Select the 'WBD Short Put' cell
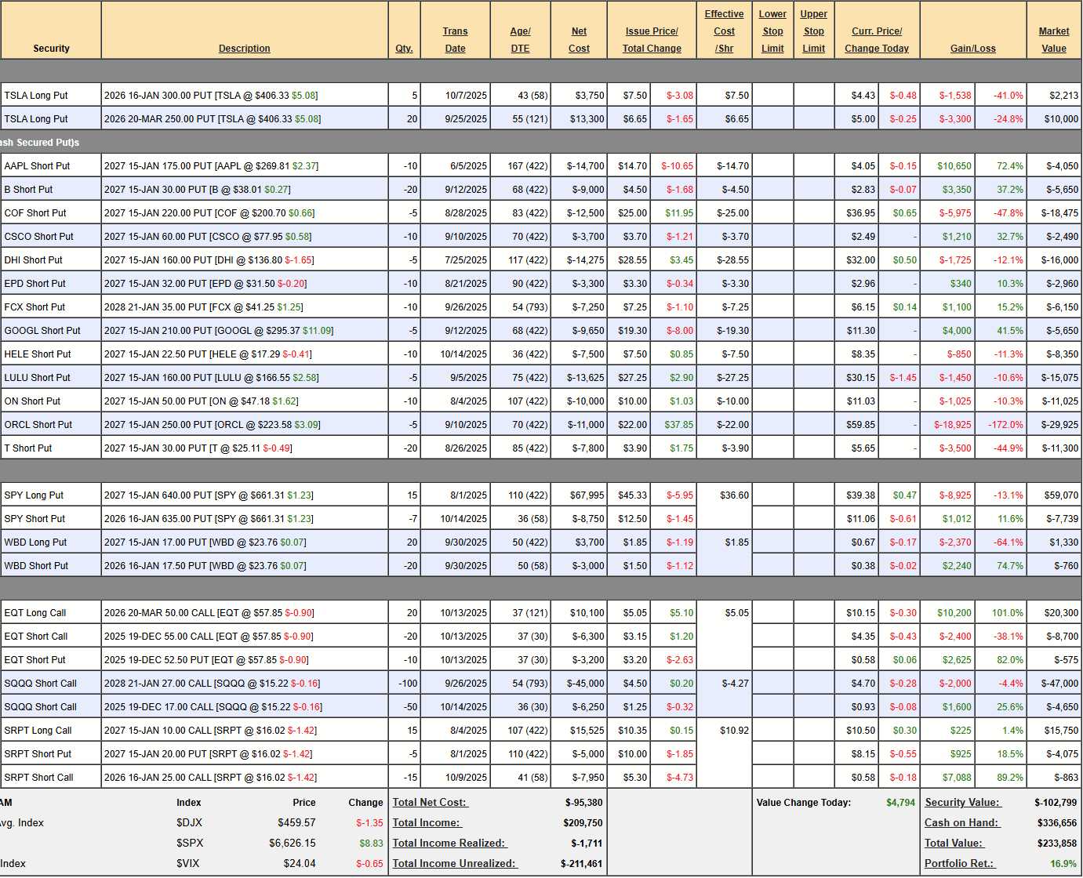 pyautogui.click(x=51, y=565)
